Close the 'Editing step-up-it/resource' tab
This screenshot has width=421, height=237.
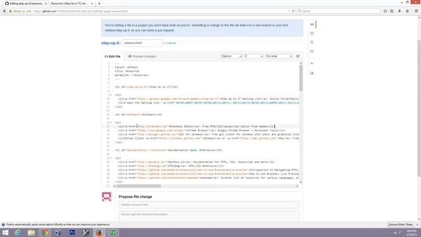click(46, 3)
